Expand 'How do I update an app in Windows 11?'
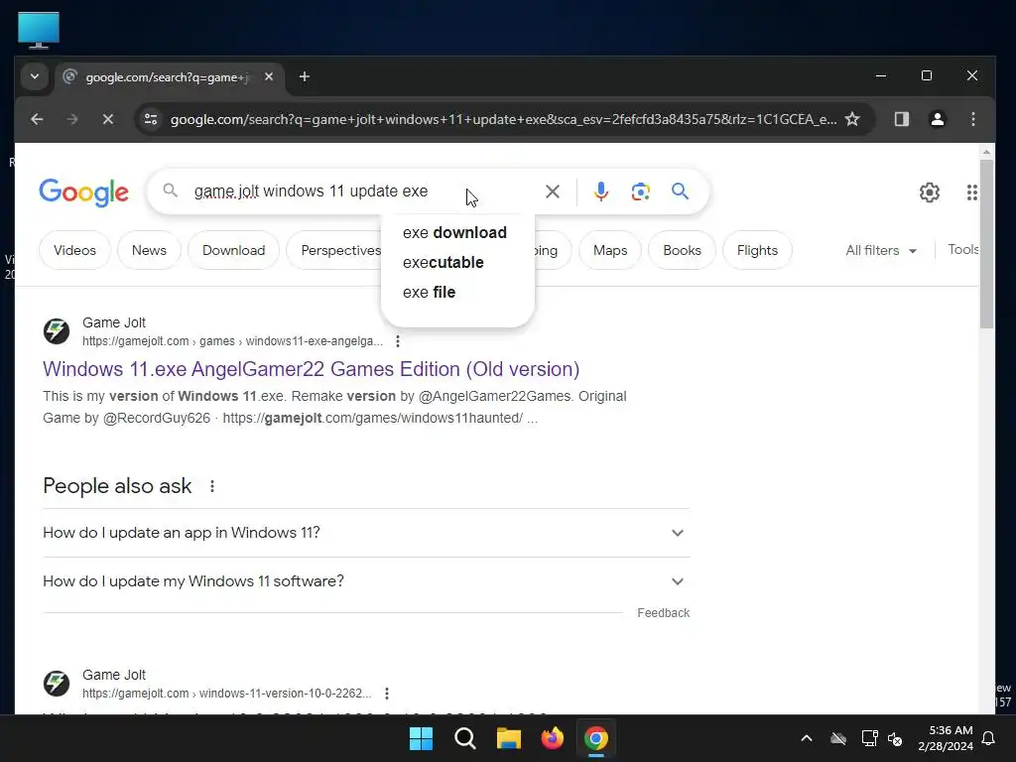The image size is (1016, 762). click(x=366, y=533)
